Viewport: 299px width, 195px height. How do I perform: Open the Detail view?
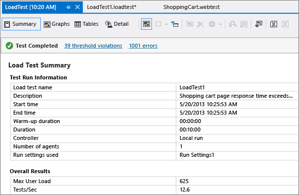[x=117, y=24]
